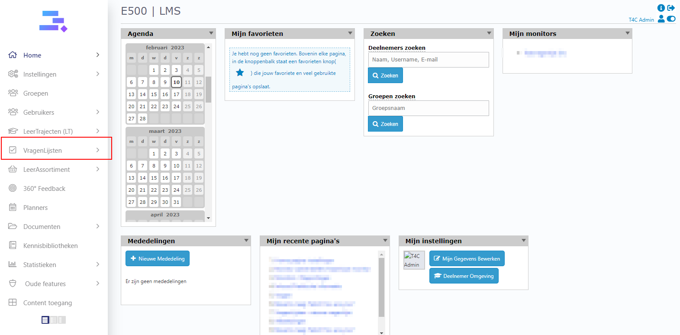Screen dimensions: 680x335
Task: Click the Content toegang grid icon
Action: point(13,303)
